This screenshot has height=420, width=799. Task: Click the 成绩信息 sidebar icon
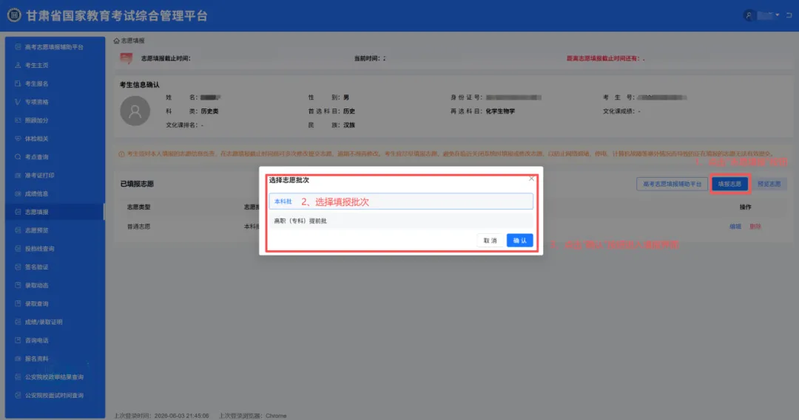18,193
